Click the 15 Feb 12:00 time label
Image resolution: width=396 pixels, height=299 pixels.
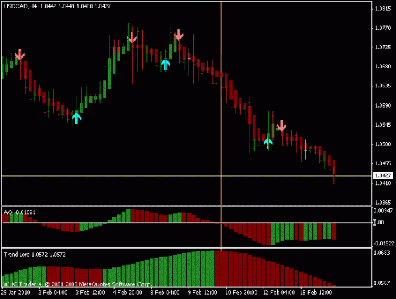coord(316,293)
